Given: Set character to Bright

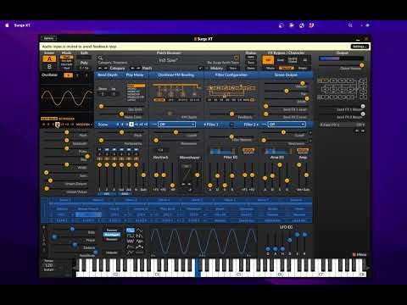Looking at the screenshot, I should pyautogui.click(x=303, y=68).
